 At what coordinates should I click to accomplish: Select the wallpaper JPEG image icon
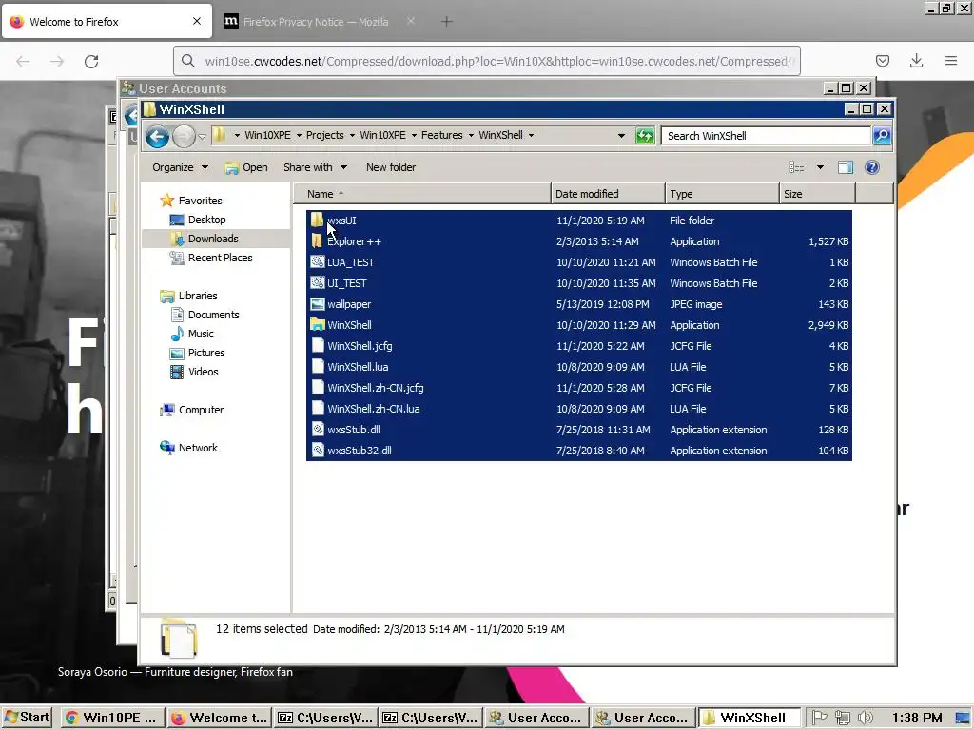[x=318, y=304]
